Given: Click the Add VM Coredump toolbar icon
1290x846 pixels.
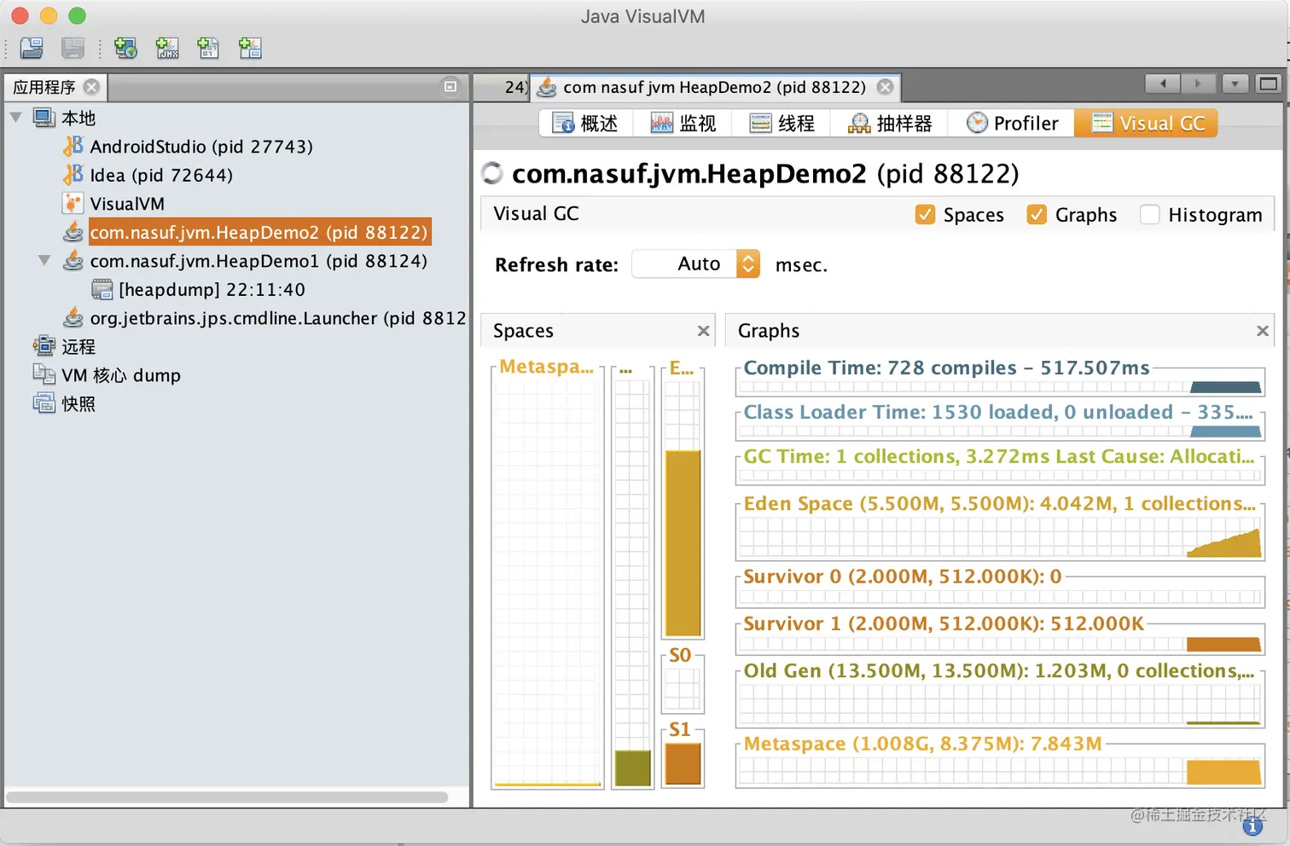Looking at the screenshot, I should click(208, 49).
